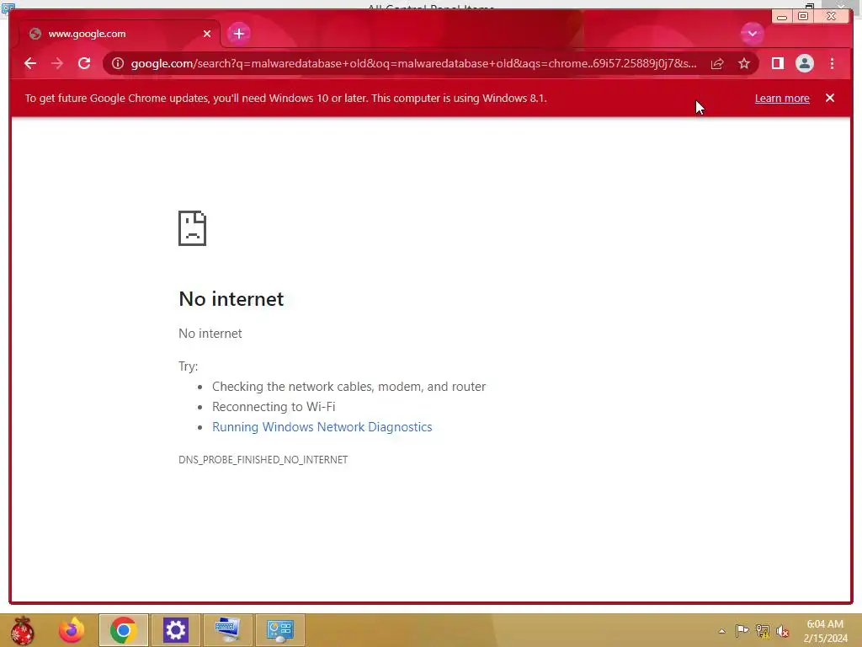Screen dimensions: 862x647
Task: Dismiss the Windows update notification bar
Action: click(829, 98)
